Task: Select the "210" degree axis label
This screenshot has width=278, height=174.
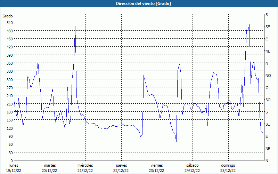Action: pyautogui.click(x=10, y=104)
